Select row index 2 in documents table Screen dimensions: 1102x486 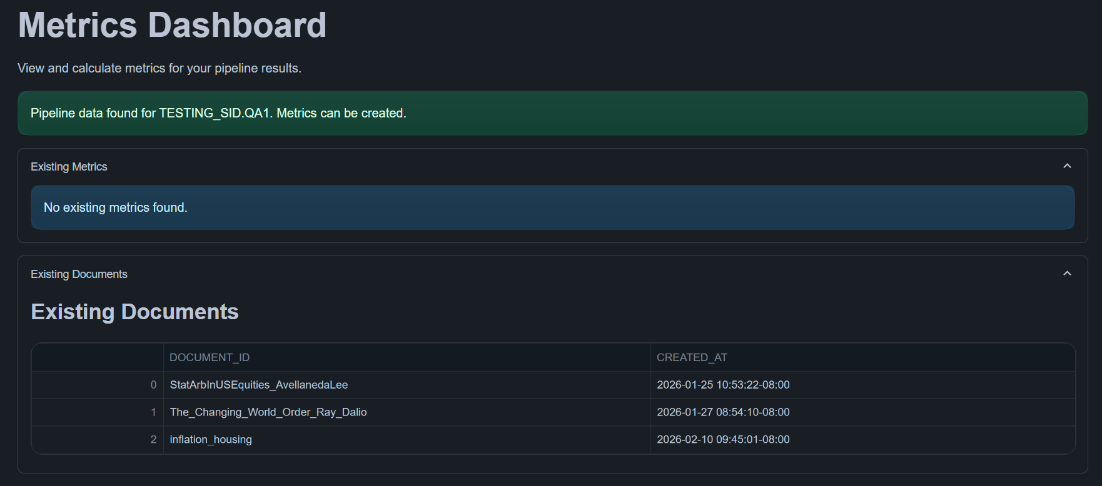point(153,440)
